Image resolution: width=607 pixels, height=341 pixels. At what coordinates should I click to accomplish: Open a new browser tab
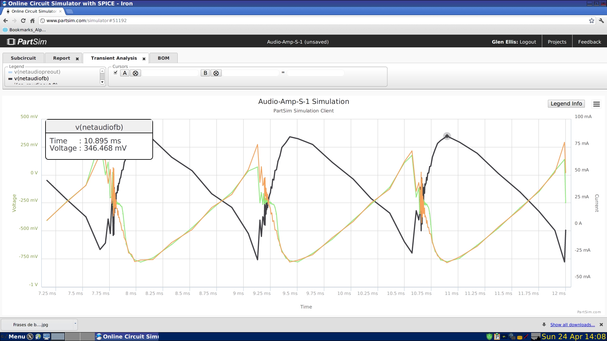click(x=70, y=11)
